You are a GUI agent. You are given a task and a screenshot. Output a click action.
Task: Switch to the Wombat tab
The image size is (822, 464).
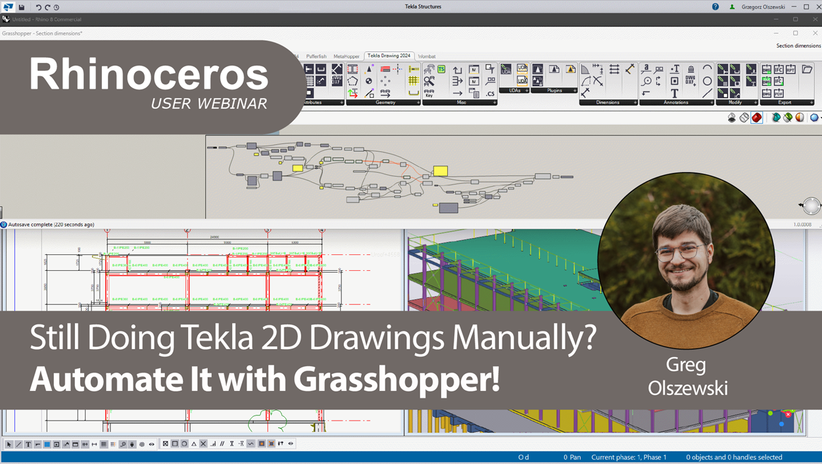coord(427,57)
